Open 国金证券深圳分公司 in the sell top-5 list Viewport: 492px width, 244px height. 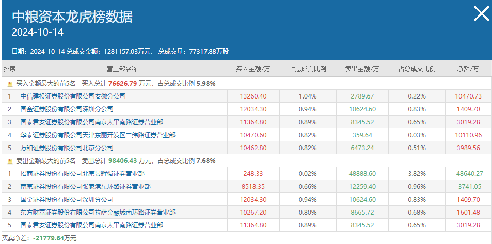click(x=67, y=200)
